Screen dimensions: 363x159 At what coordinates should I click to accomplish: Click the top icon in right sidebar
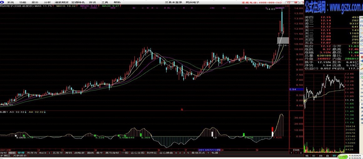point(361,17)
